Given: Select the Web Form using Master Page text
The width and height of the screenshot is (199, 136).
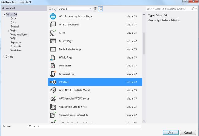Looking at the screenshot, I should coord(75,16).
